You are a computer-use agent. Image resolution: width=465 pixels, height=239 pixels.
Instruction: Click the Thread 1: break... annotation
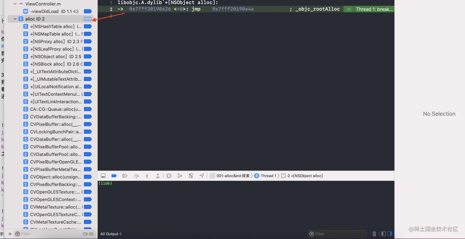click(374, 9)
